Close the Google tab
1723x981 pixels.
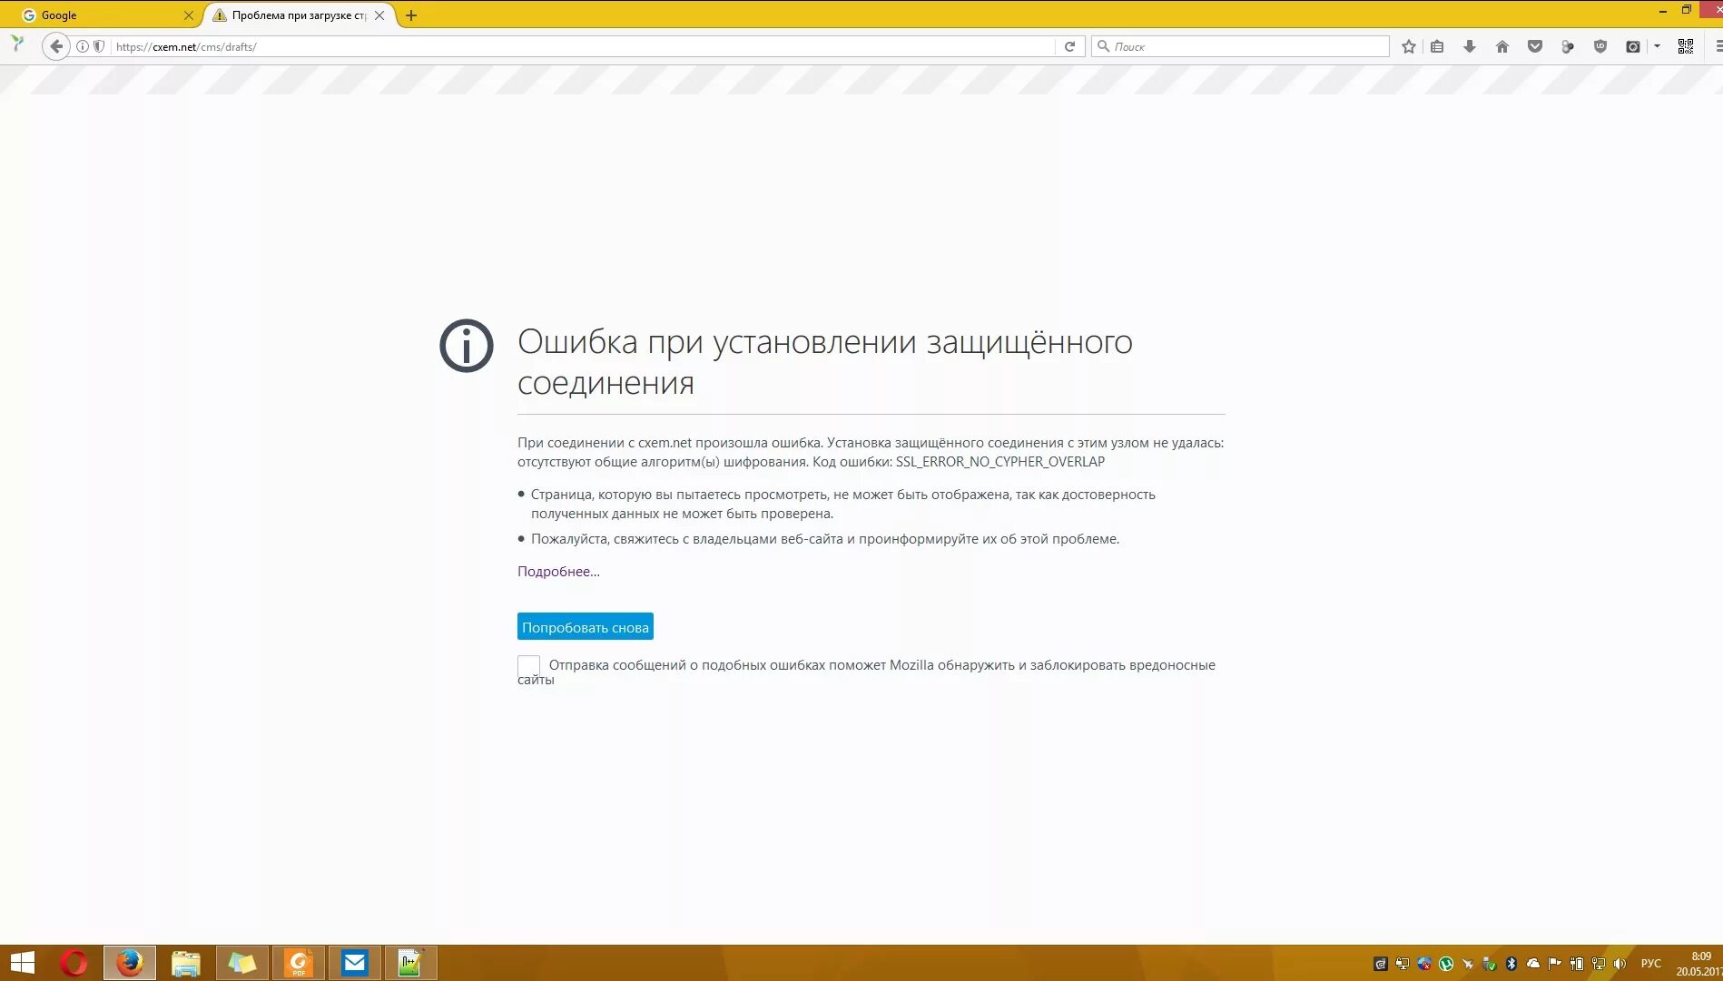click(189, 15)
